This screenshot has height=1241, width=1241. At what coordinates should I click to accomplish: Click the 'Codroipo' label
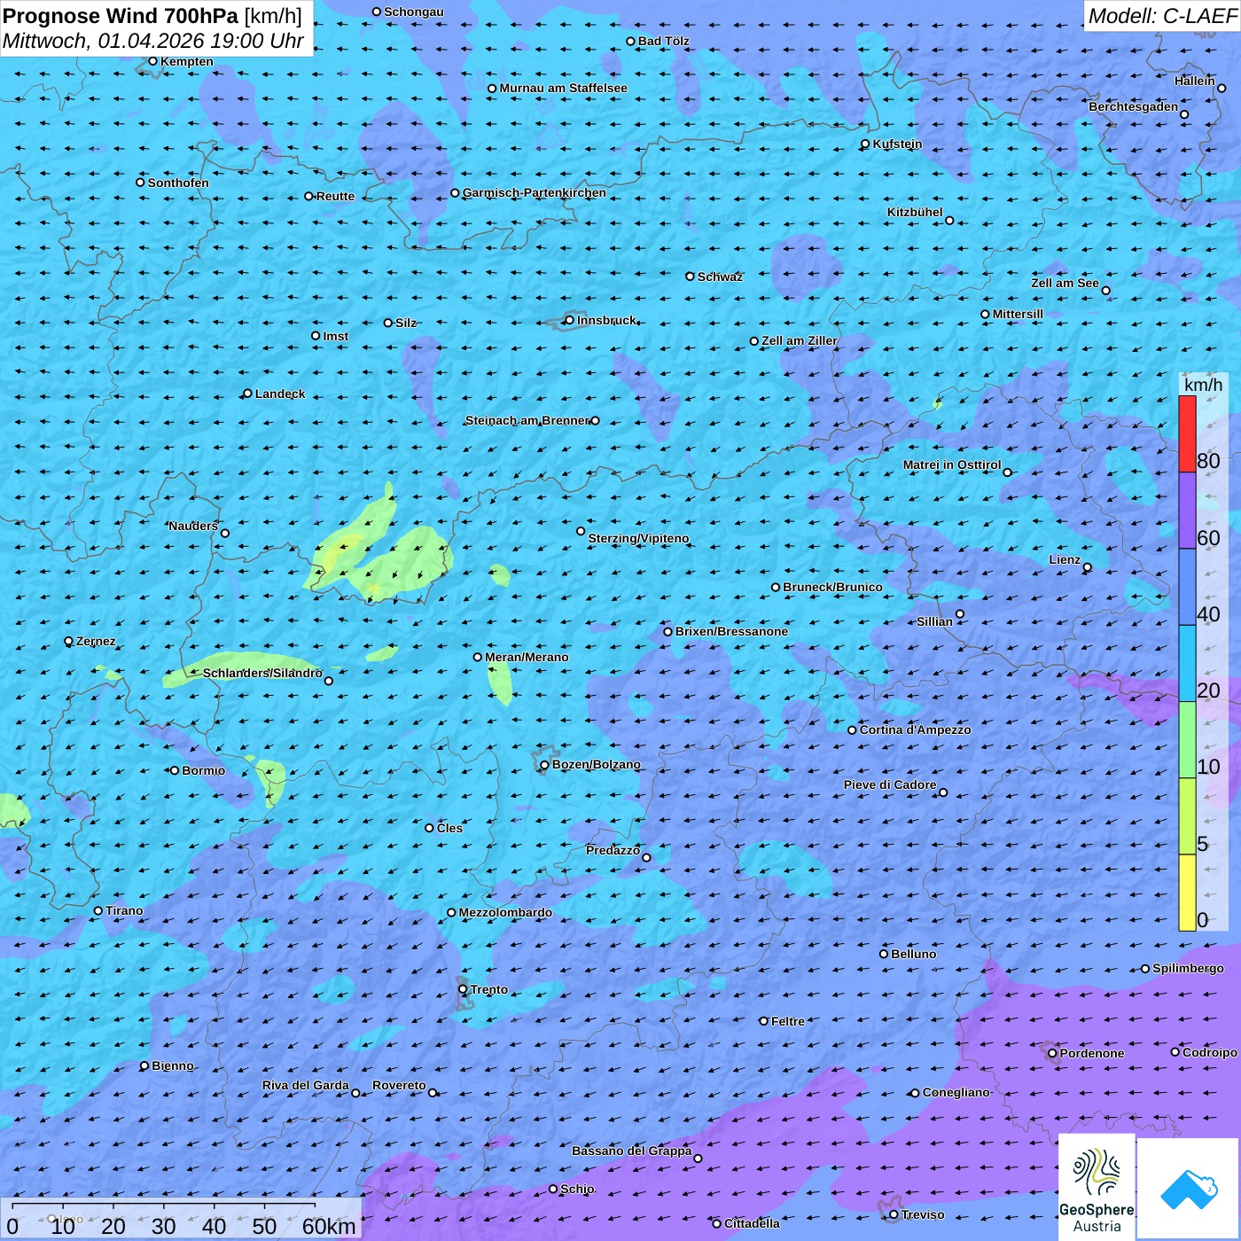tap(1210, 1052)
